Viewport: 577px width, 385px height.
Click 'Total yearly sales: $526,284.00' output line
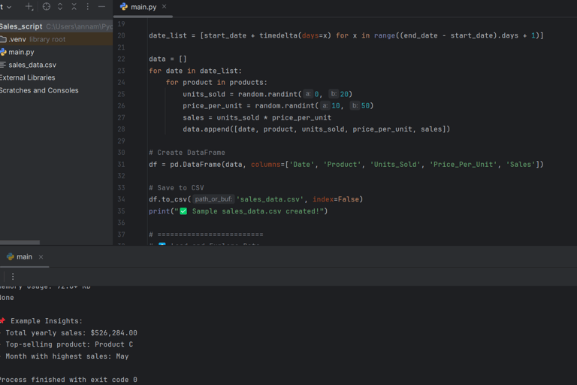[x=71, y=333]
